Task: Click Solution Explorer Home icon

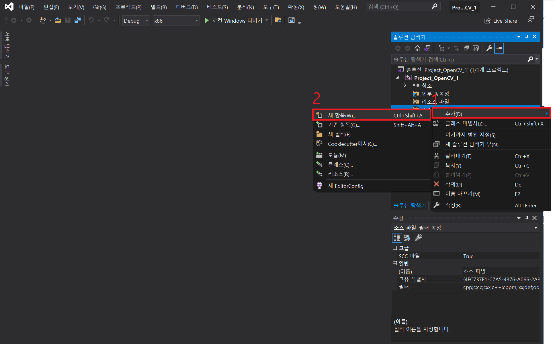Action: (417, 48)
